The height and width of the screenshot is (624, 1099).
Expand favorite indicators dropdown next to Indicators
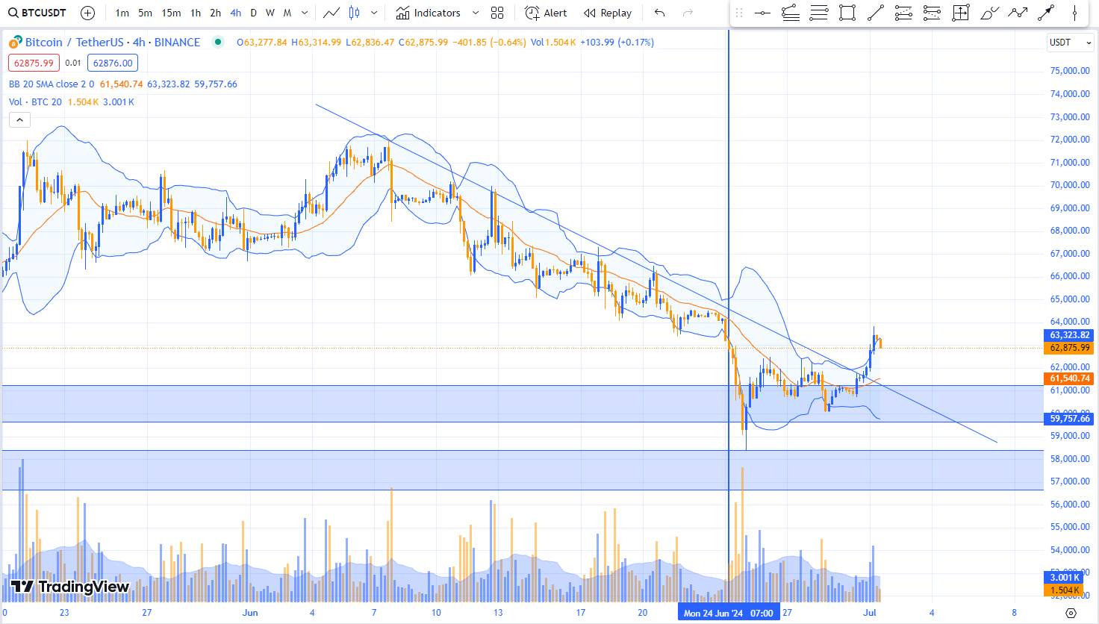point(476,13)
